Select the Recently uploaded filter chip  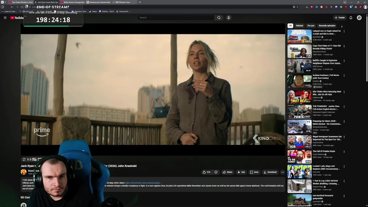click(x=327, y=26)
